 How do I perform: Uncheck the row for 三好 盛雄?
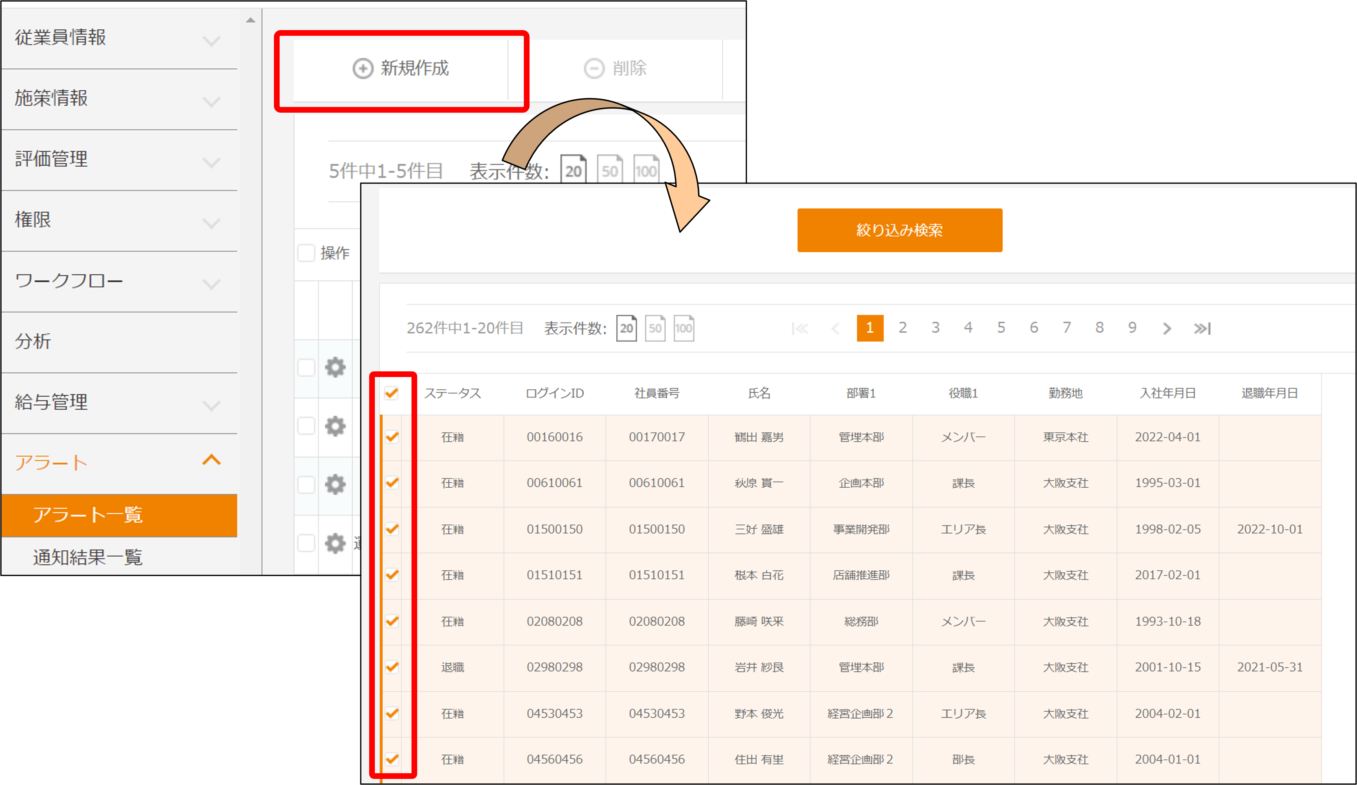(x=392, y=529)
